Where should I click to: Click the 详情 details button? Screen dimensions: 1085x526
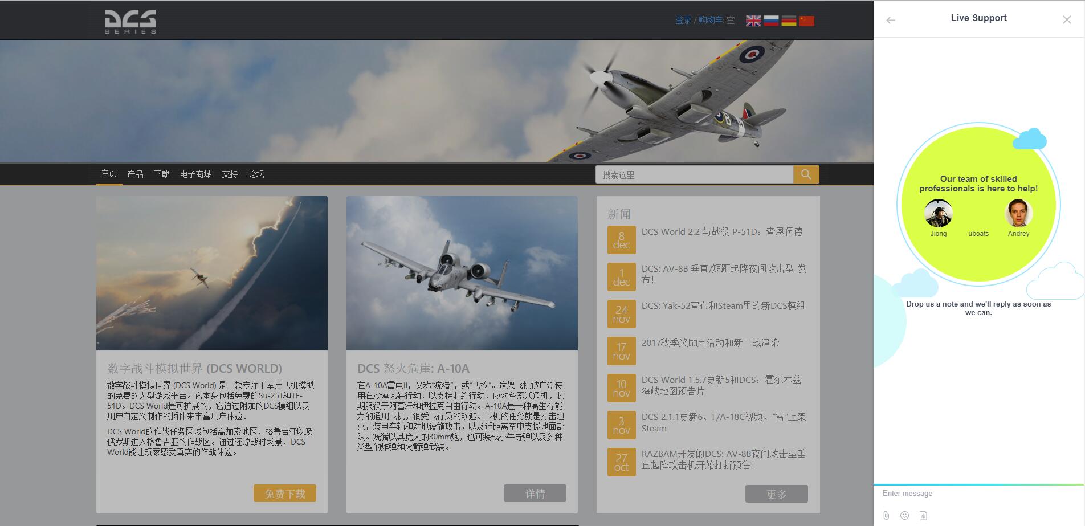[x=535, y=494]
